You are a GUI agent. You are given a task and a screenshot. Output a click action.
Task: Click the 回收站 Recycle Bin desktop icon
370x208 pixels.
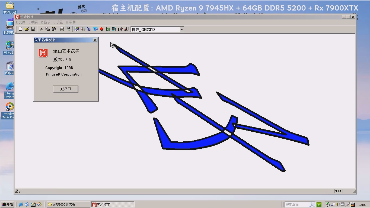coord(10,68)
